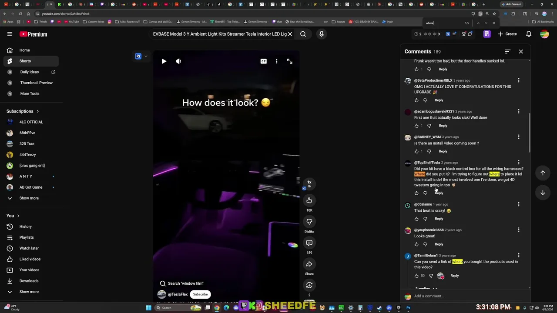Open the YouTube hamburger guide menu
The image size is (557, 313).
(10, 34)
